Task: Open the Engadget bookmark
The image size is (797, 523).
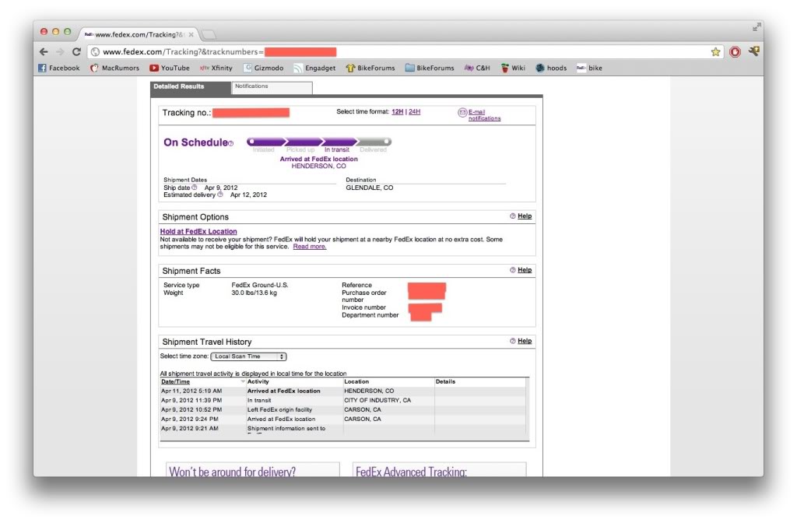Action: [314, 68]
